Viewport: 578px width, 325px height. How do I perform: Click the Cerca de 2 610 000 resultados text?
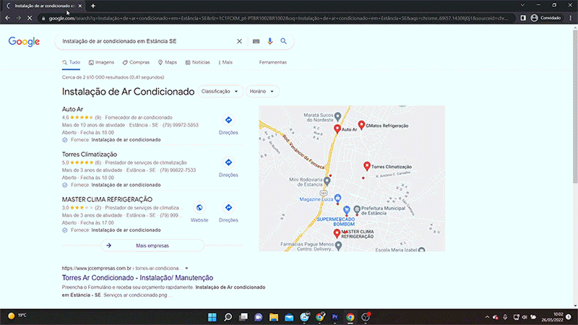click(x=113, y=77)
